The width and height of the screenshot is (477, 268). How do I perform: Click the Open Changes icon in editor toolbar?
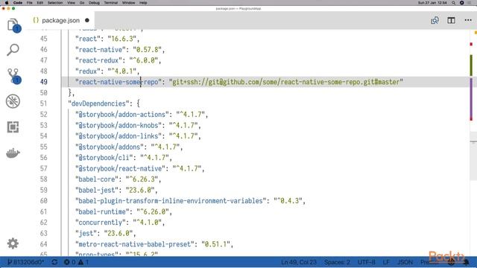point(435,20)
